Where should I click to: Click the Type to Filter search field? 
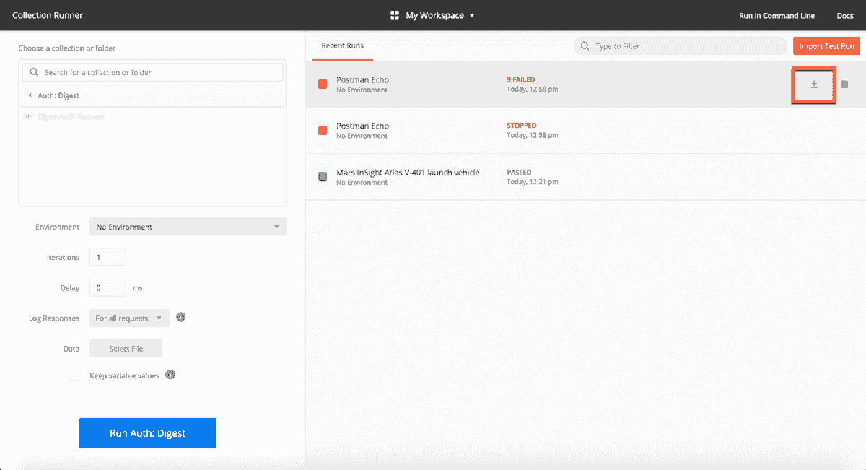coord(678,45)
